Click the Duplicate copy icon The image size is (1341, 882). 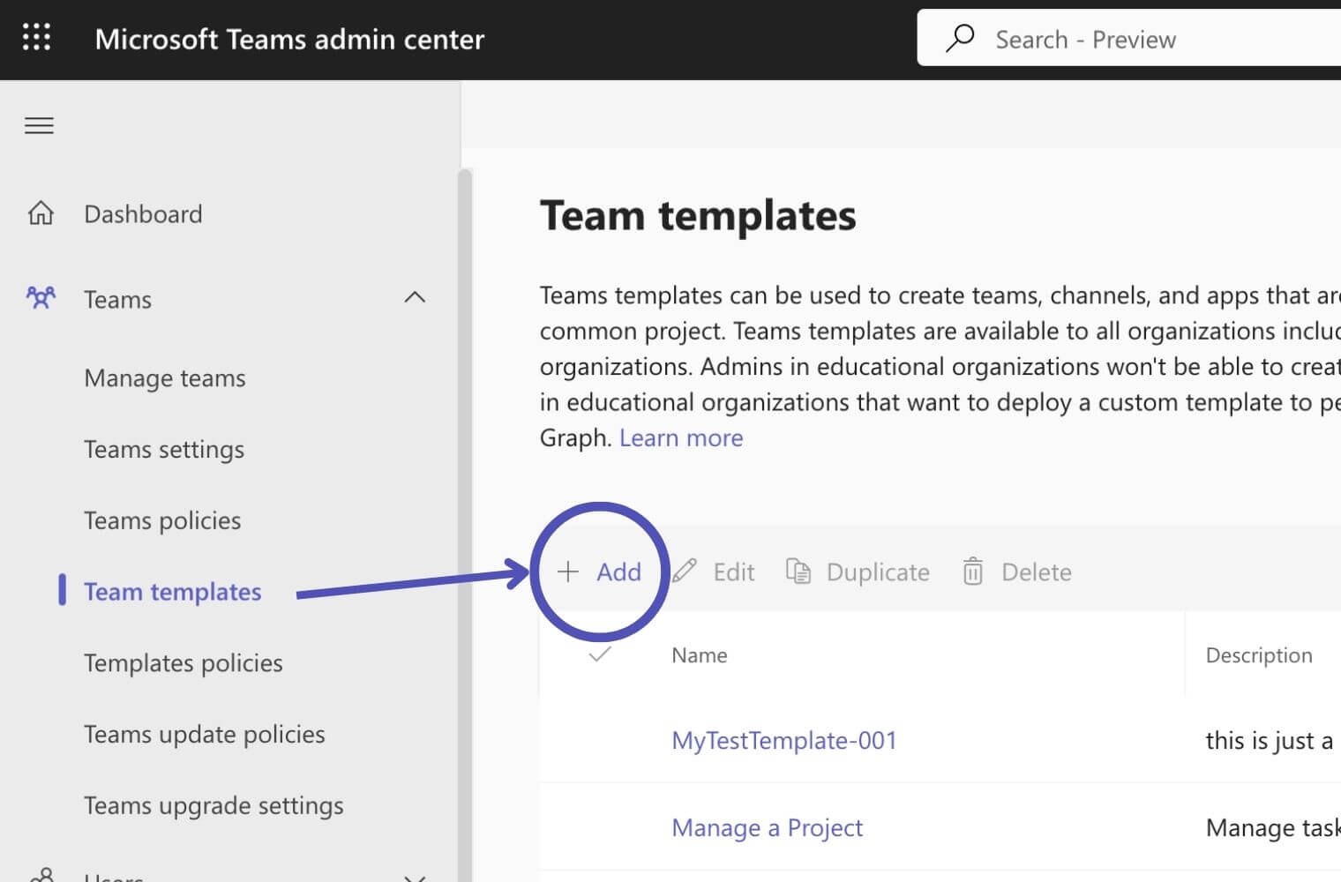point(798,572)
